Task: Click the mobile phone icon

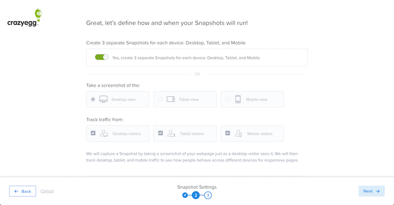Action: click(x=238, y=99)
